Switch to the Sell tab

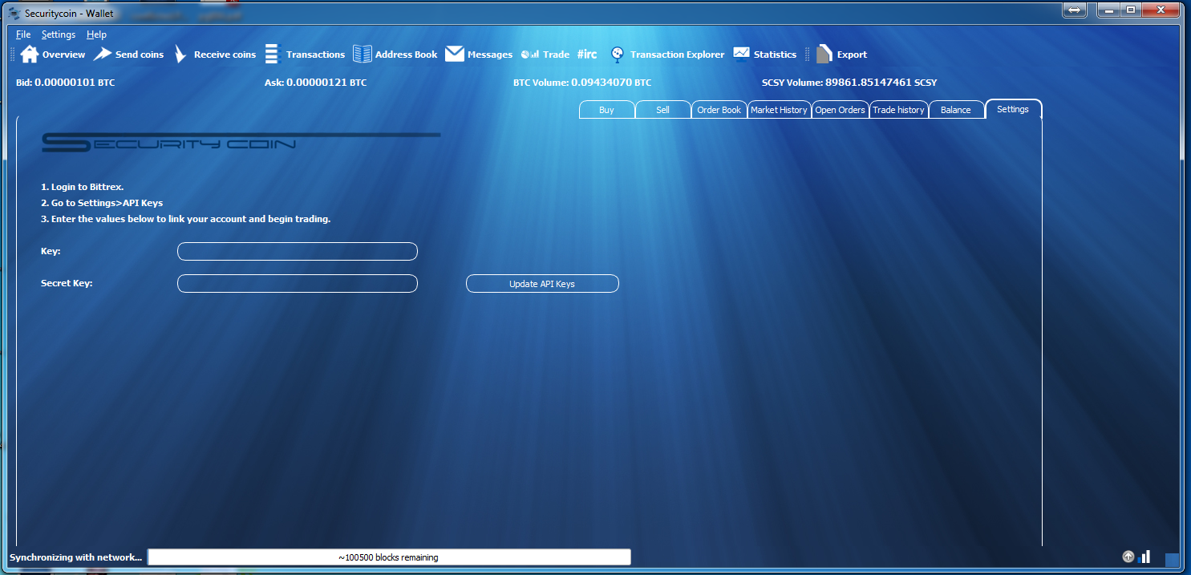click(662, 110)
